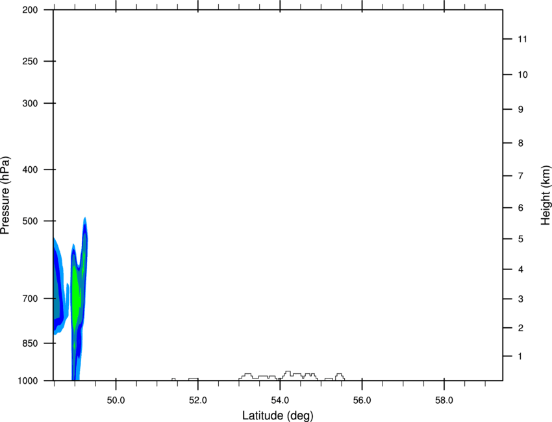This screenshot has width=552, height=422.
Task: Click the teal contour region at left edge
Action: [57, 295]
